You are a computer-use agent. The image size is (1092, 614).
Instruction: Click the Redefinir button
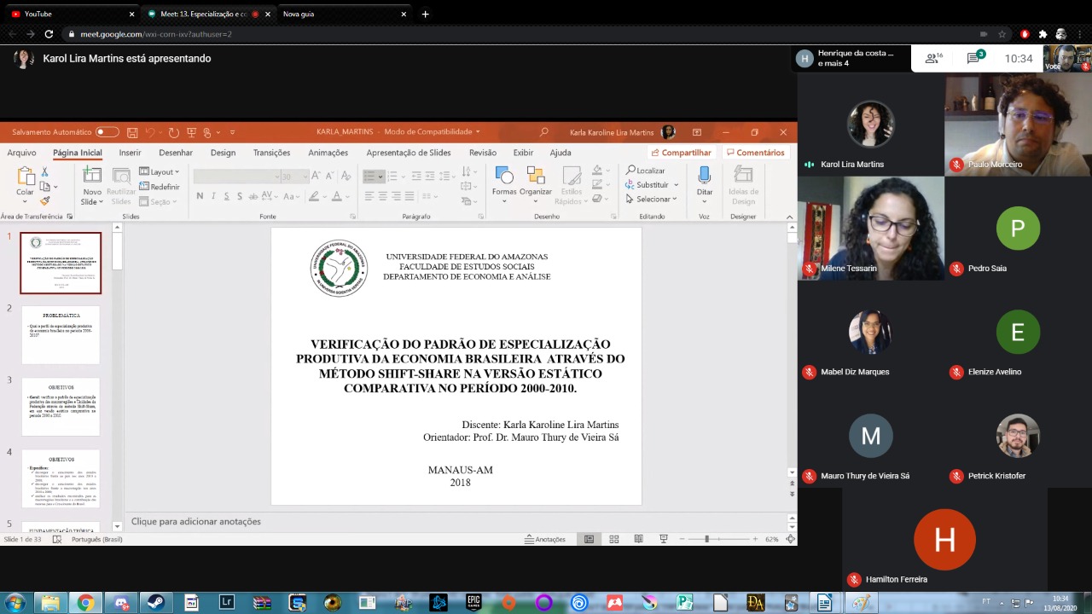[x=160, y=187]
